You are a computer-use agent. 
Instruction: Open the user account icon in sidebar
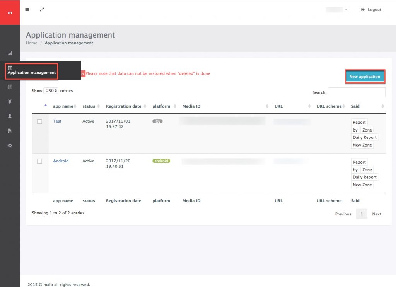coord(10,116)
